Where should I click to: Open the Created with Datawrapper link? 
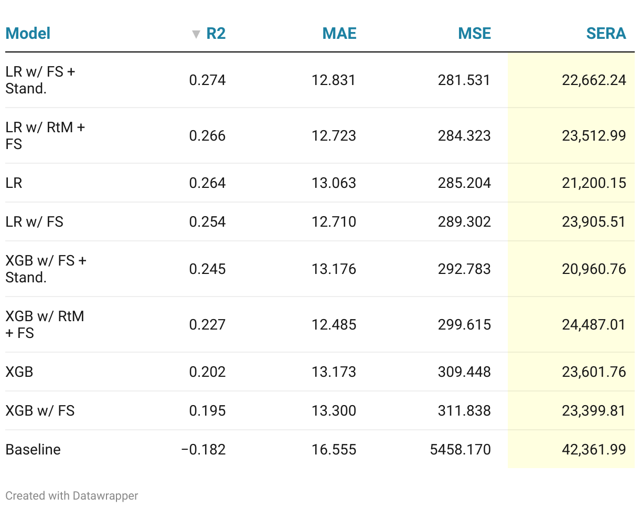coord(72,495)
